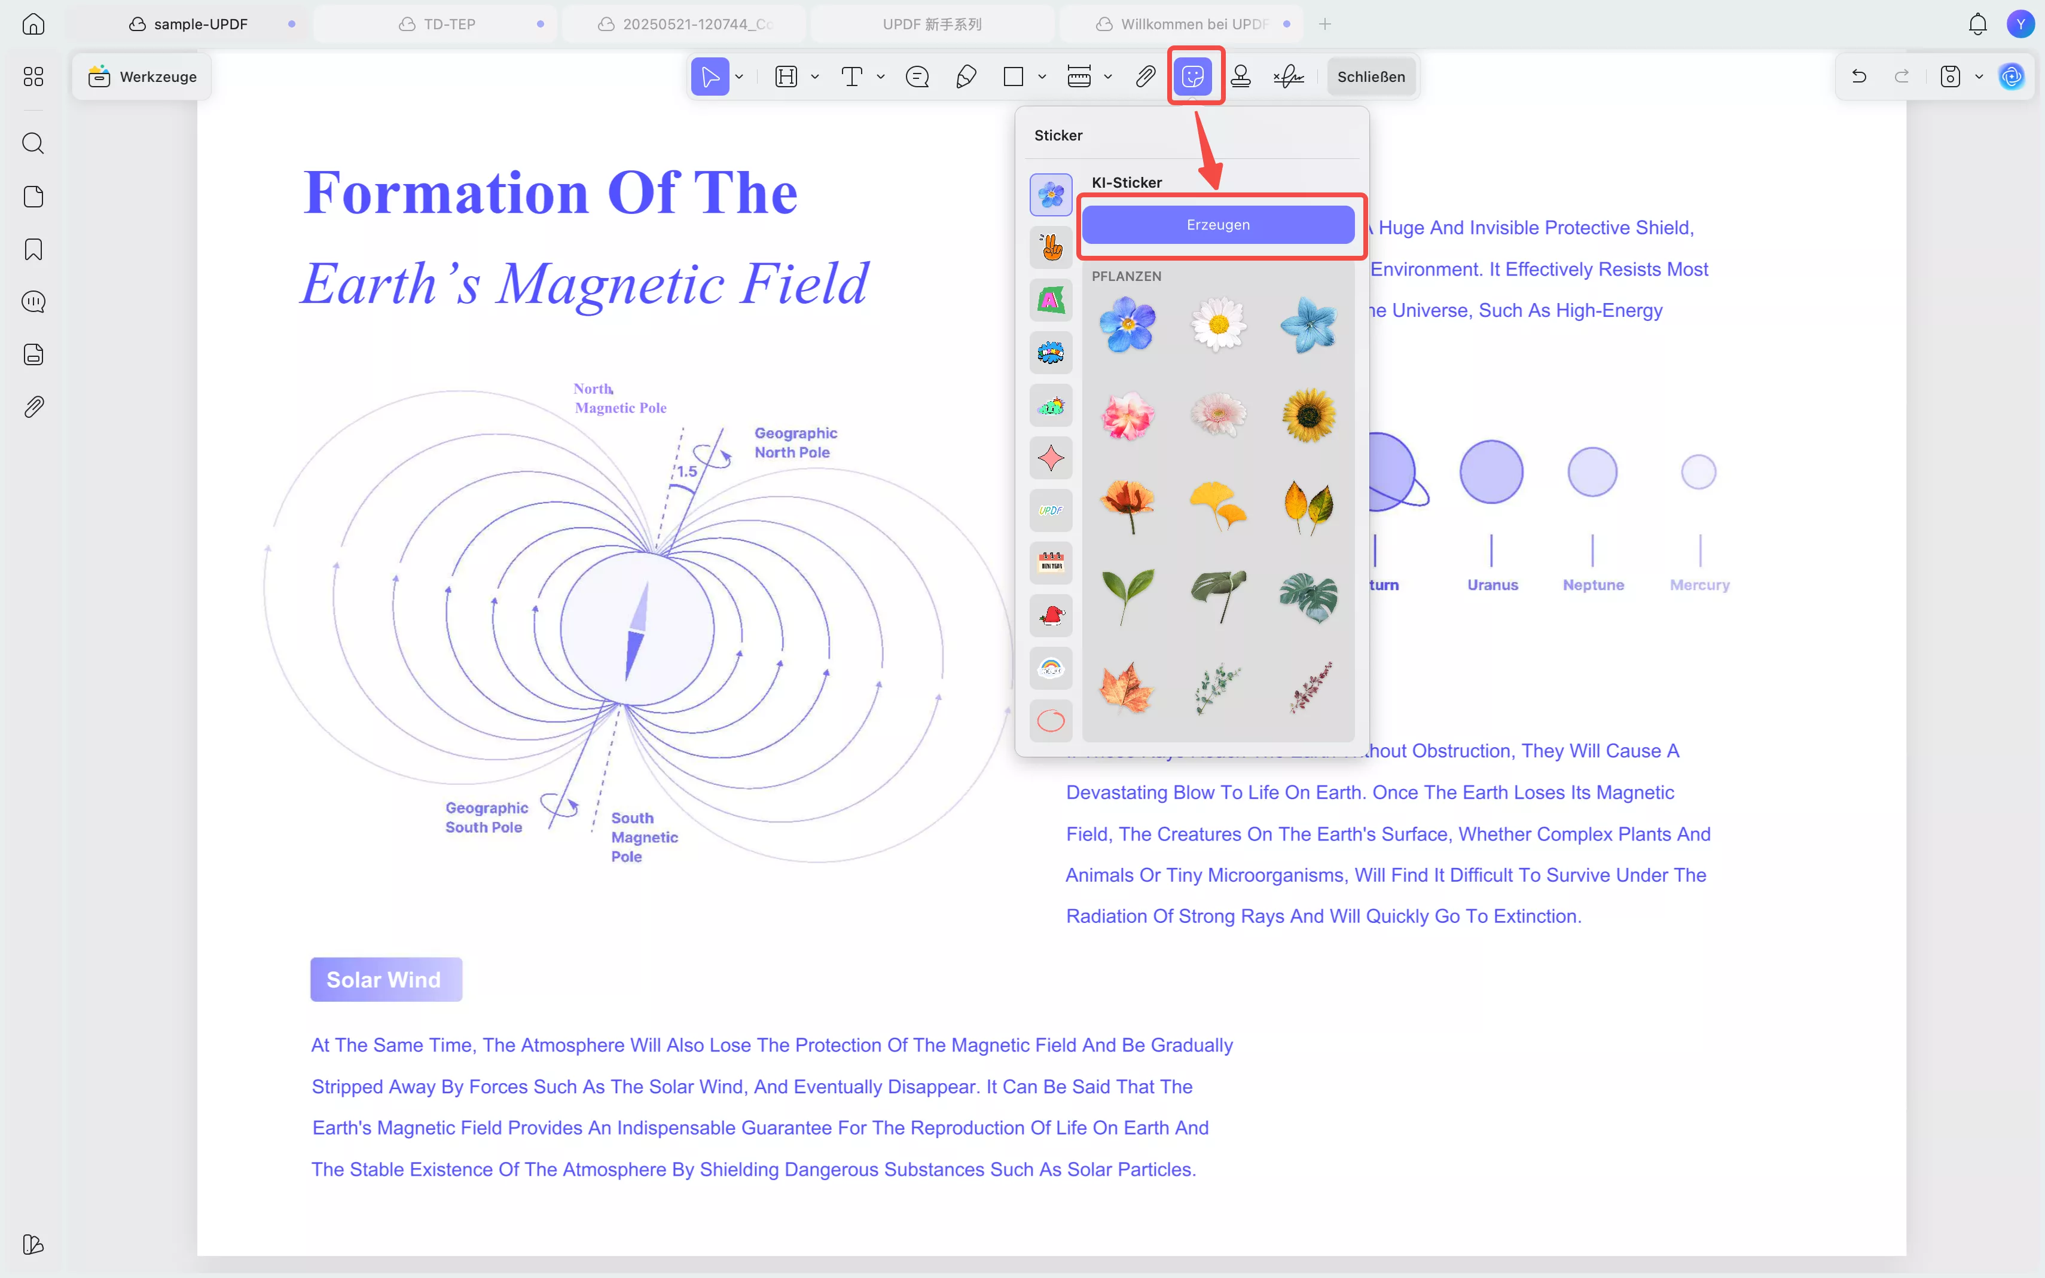2045x1278 pixels.
Task: Select the comment note tool
Action: click(x=917, y=77)
